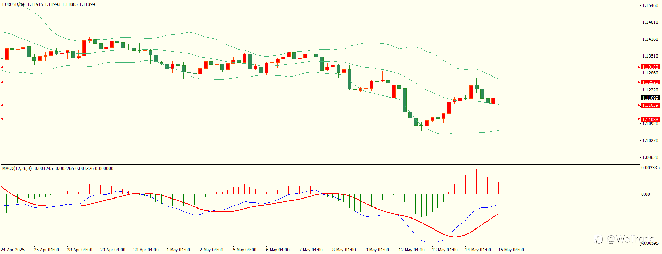The height and width of the screenshot is (254, 662).
Task: Click the 5 May 04:00 date label
Action: 245,250
